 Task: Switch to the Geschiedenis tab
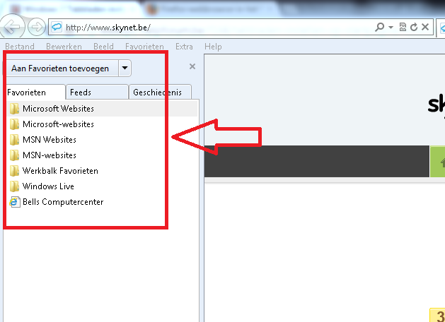point(160,93)
